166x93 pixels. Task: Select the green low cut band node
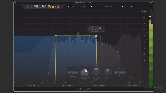pos(56,36)
